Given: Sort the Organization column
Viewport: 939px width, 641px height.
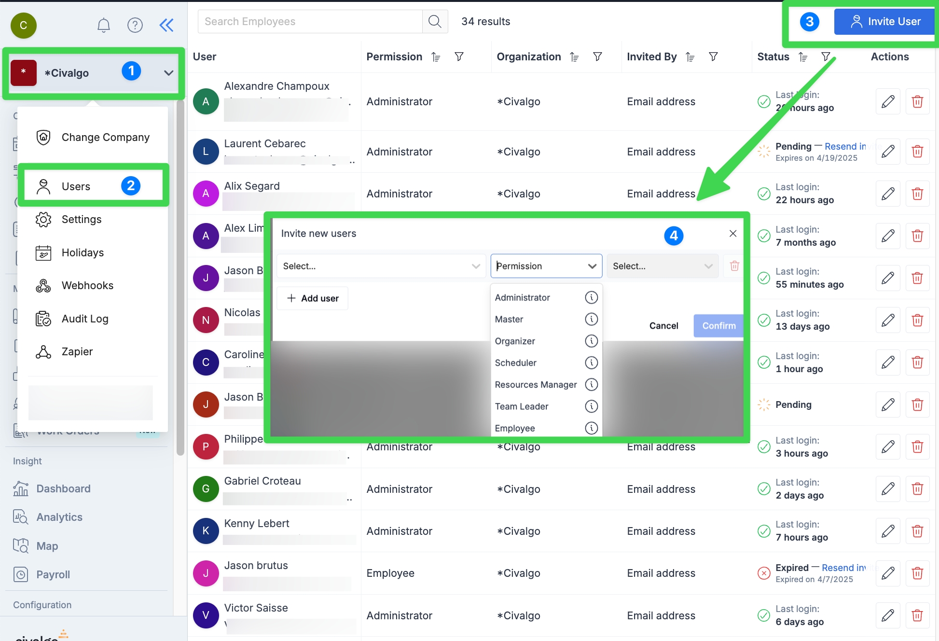Looking at the screenshot, I should coord(574,57).
